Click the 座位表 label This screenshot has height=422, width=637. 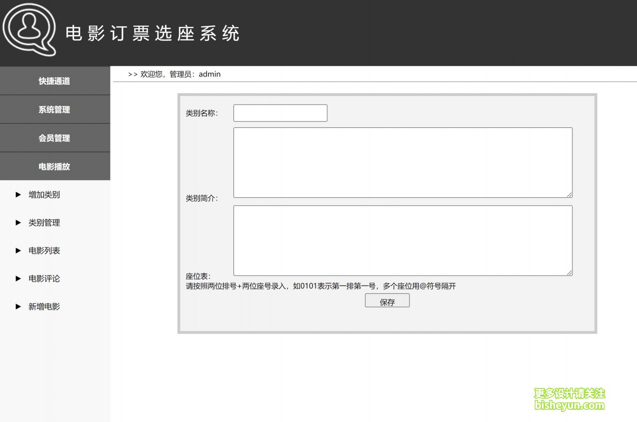coord(198,276)
